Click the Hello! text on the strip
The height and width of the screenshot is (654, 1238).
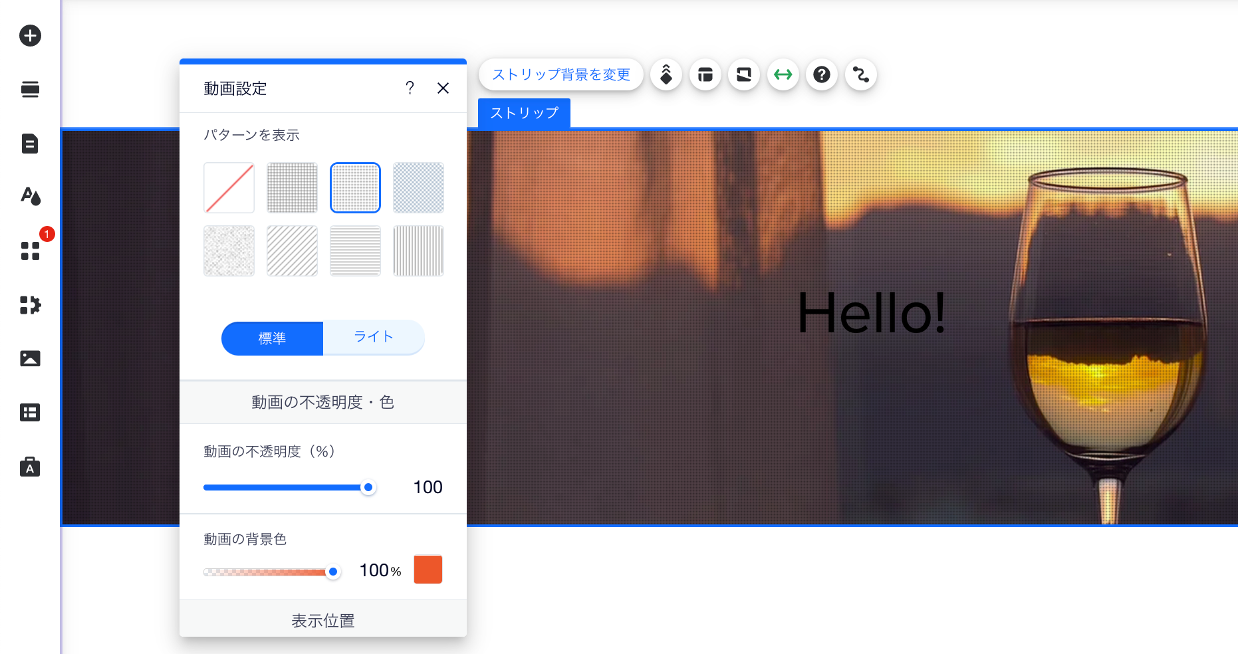(871, 312)
